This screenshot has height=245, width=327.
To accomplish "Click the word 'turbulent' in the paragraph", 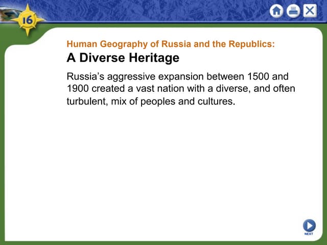I will tap(86, 101).
